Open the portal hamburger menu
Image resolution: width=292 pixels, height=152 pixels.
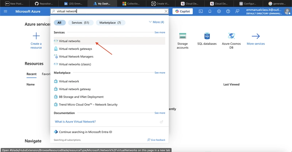coord(5,11)
